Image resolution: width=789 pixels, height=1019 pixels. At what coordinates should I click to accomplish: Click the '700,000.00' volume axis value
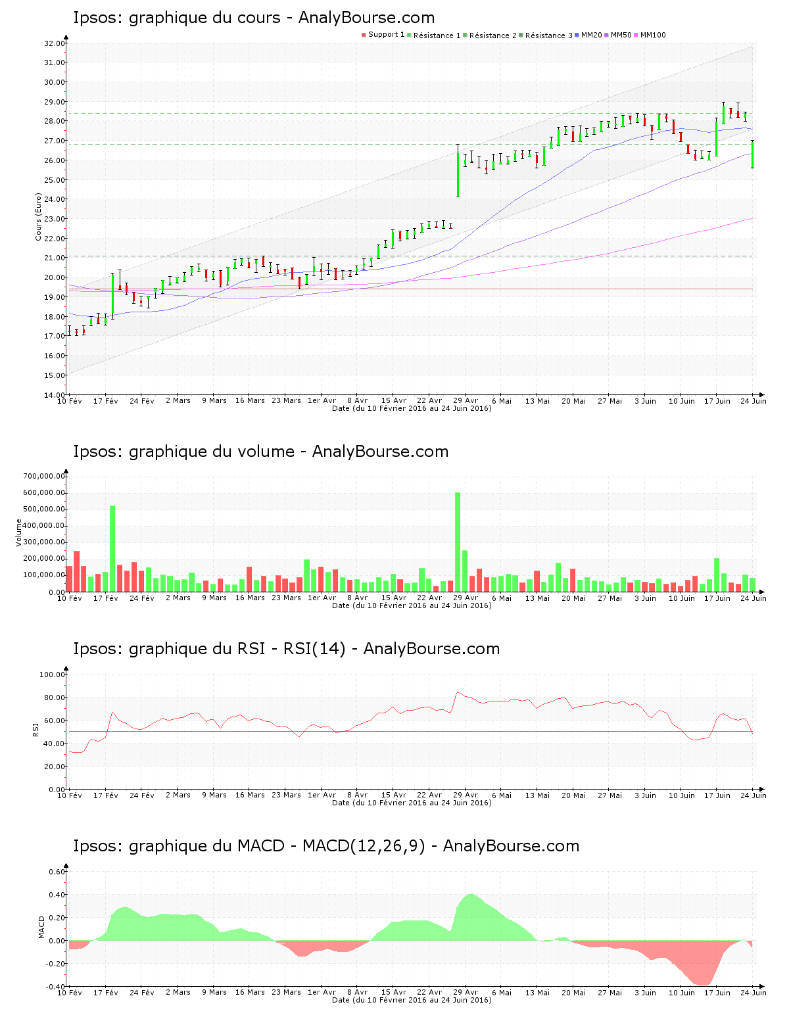point(43,476)
